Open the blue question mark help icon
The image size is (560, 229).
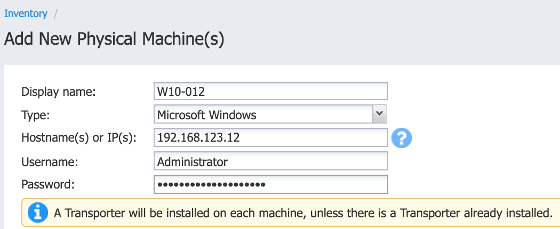(x=402, y=138)
